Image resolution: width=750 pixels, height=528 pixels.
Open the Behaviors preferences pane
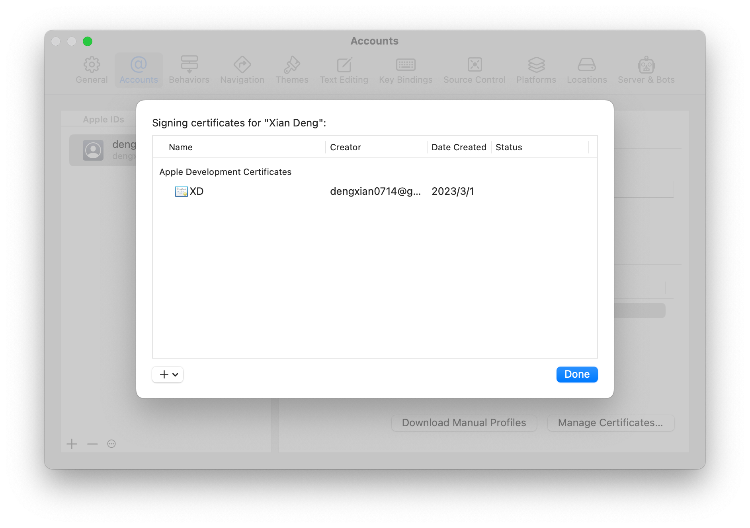(x=189, y=70)
